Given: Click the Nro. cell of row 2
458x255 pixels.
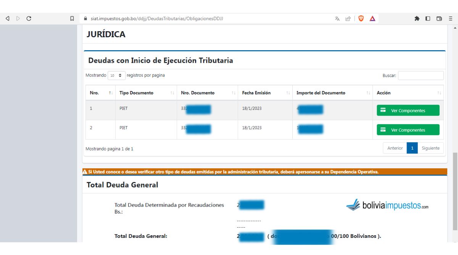Looking at the screenshot, I should (100, 130).
